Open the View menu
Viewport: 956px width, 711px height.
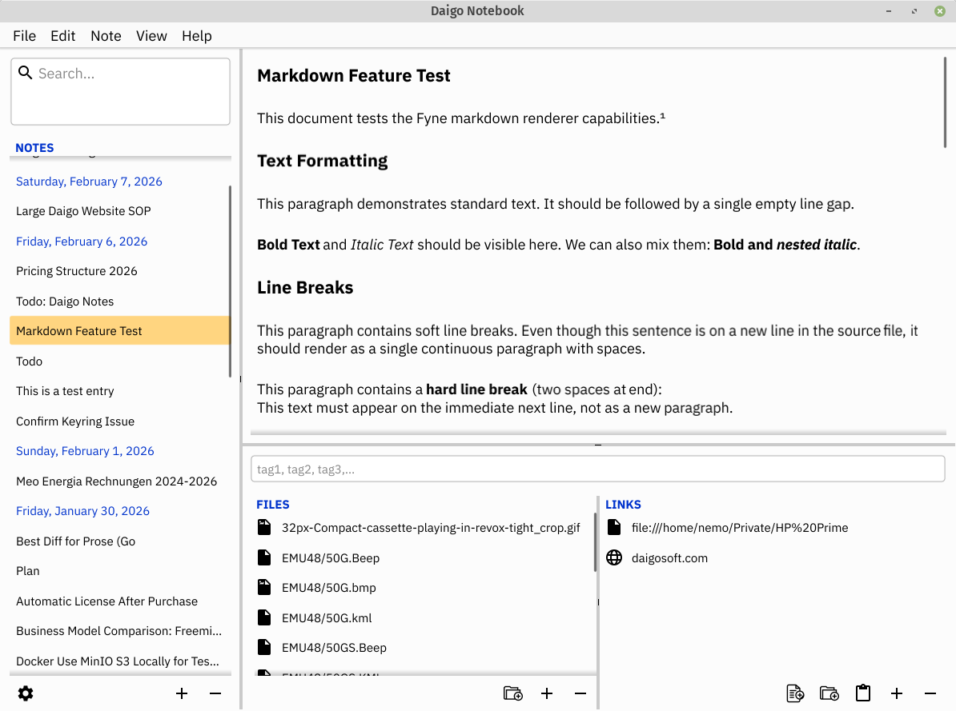(x=151, y=36)
